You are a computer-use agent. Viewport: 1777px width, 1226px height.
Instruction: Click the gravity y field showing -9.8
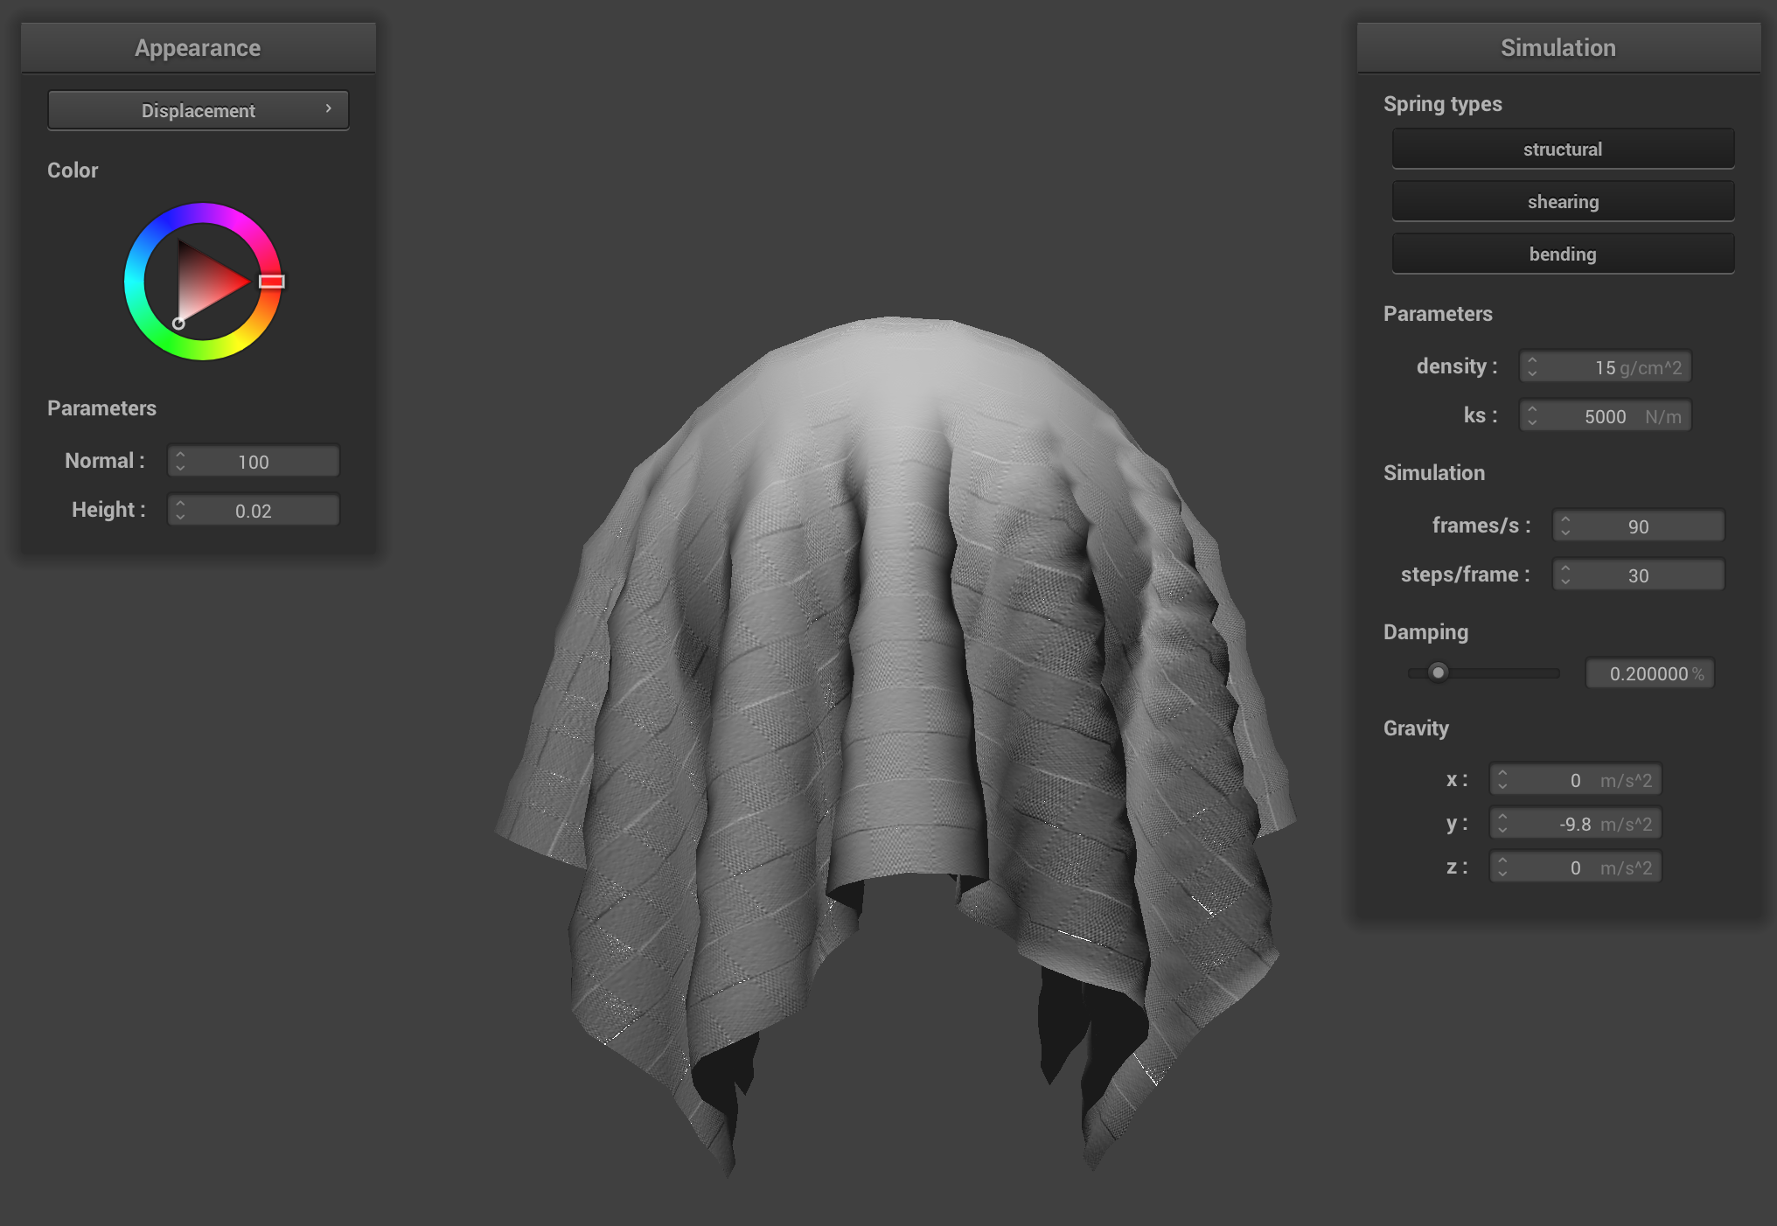1576,823
